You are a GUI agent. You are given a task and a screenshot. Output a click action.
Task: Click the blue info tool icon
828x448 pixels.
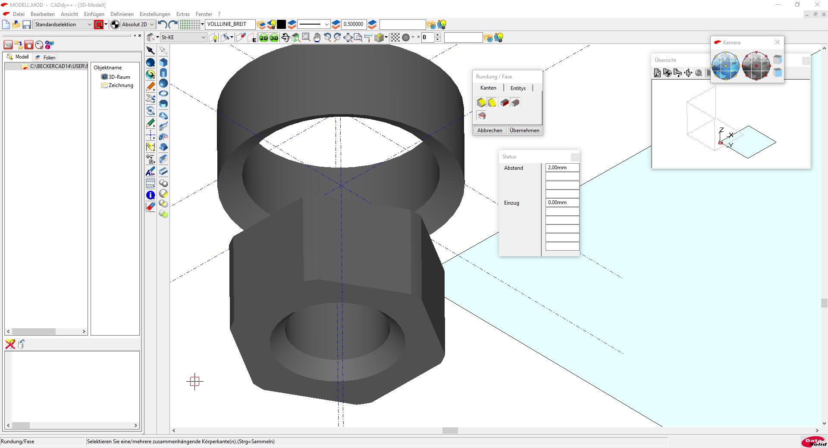150,195
